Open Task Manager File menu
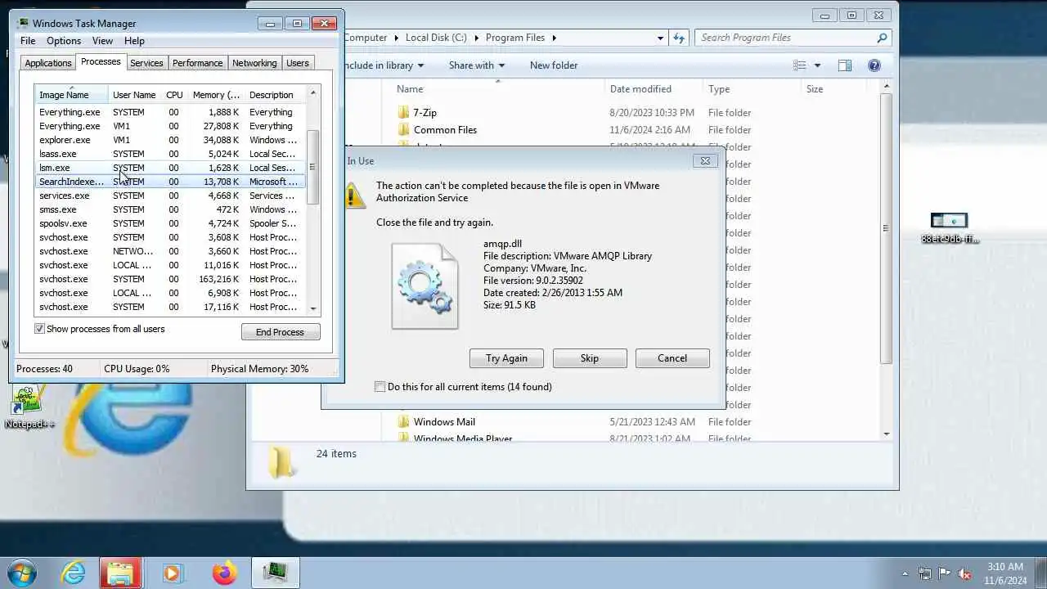The image size is (1047, 589). coord(28,41)
